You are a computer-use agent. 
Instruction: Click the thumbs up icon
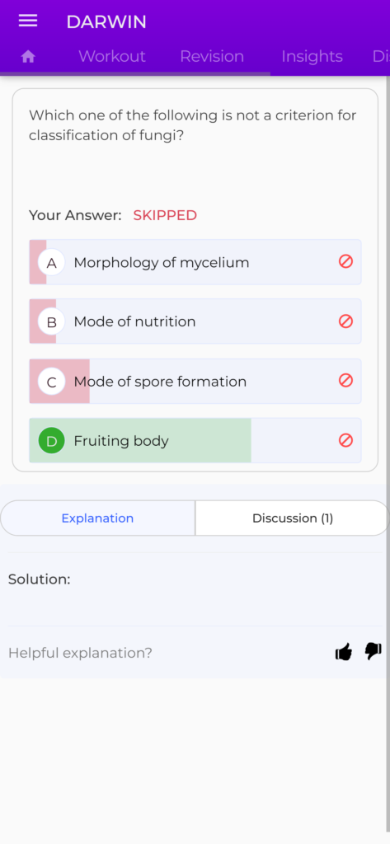point(344,652)
